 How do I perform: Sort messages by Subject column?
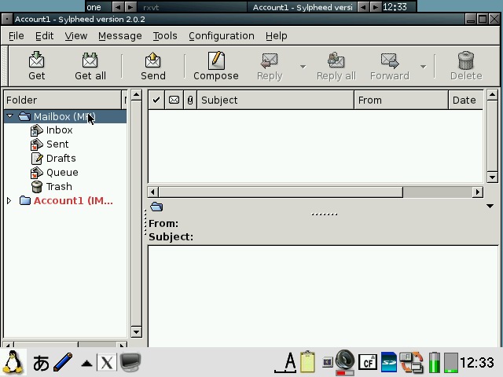point(275,100)
